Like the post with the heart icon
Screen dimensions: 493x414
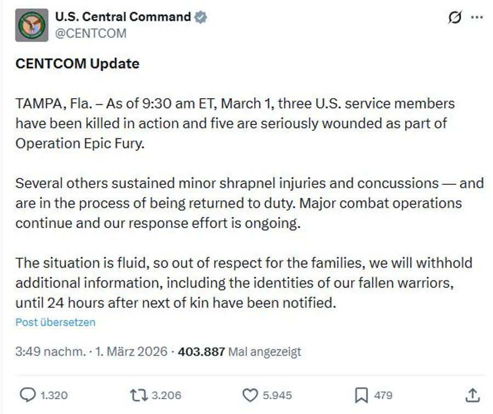[250, 395]
